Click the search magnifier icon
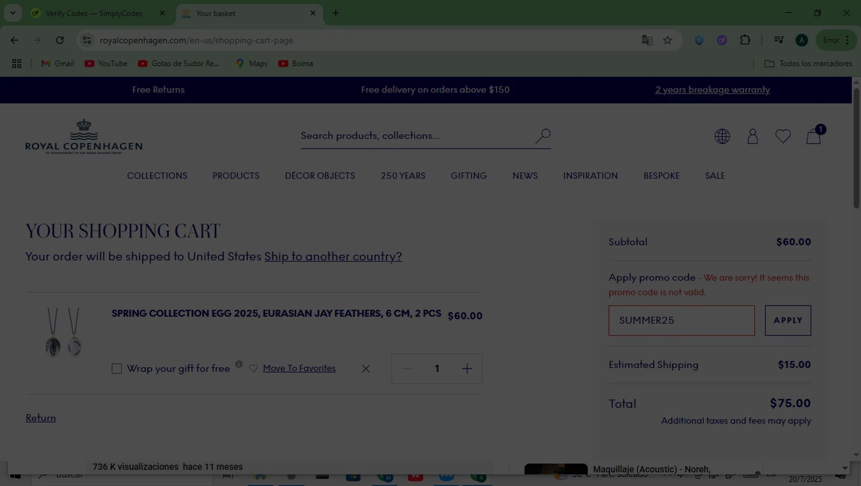This screenshot has width=861, height=486. click(542, 136)
